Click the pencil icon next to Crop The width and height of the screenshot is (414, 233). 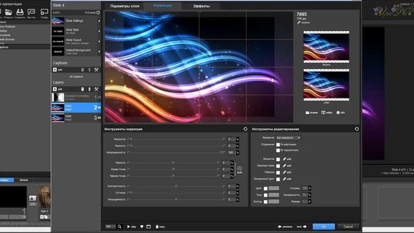pos(285,172)
